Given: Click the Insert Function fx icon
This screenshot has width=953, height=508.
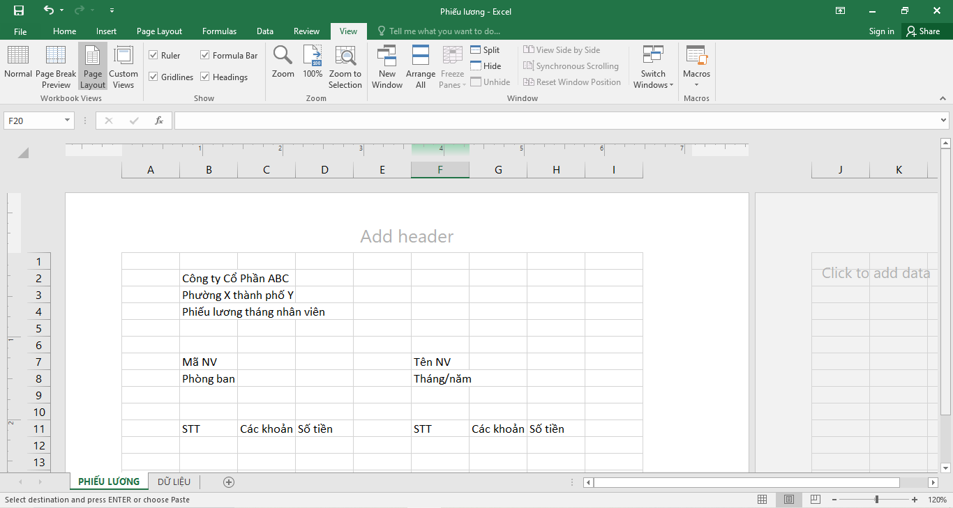Looking at the screenshot, I should point(159,121).
